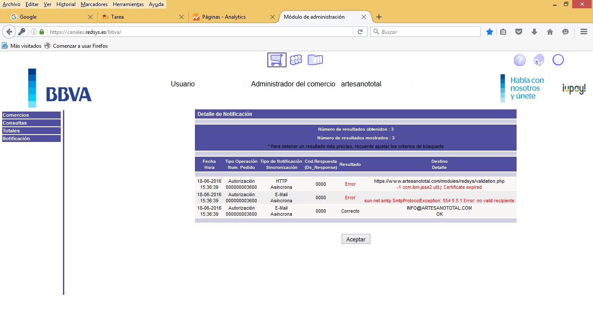Open the Archivo menu

point(11,4)
